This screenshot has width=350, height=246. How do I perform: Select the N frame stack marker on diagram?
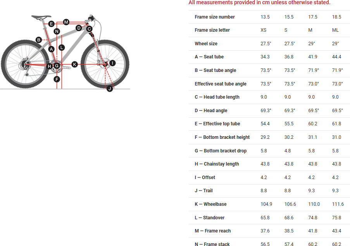tap(57, 31)
